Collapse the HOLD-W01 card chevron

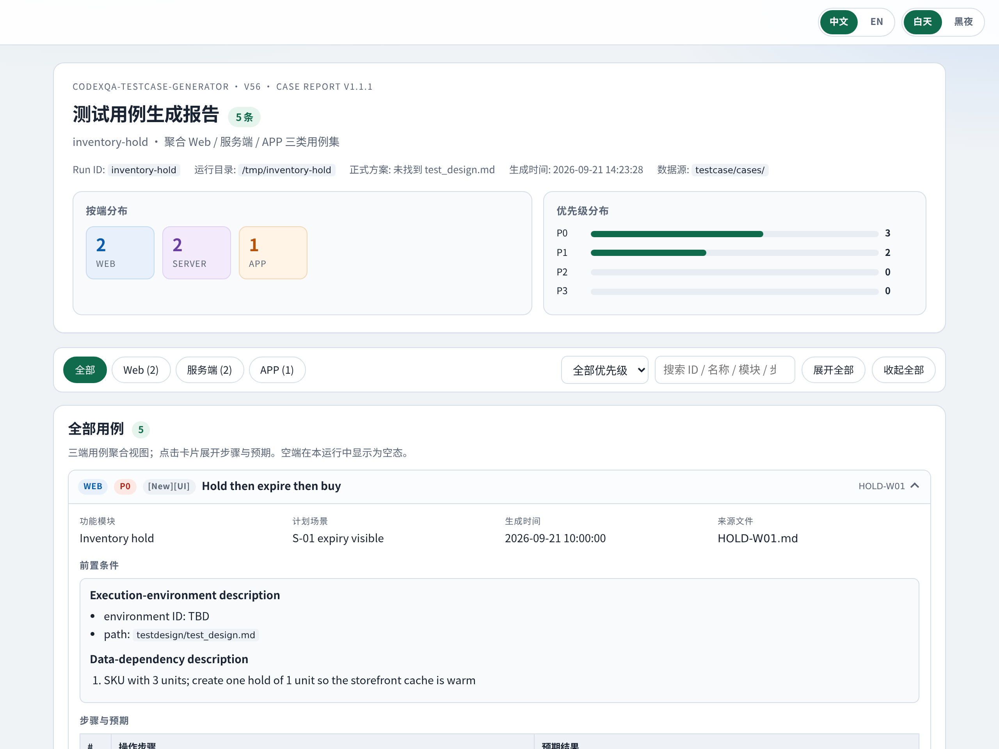click(915, 486)
